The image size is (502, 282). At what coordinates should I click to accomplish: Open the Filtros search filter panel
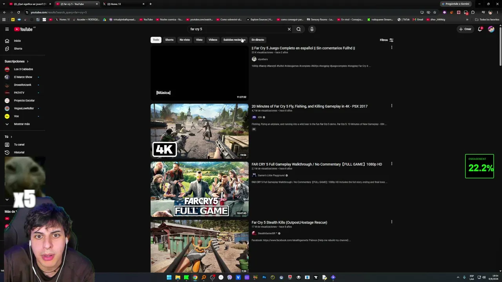click(387, 40)
